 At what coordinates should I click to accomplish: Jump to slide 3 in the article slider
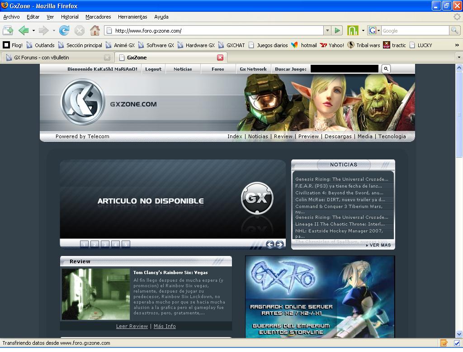[x=105, y=244]
